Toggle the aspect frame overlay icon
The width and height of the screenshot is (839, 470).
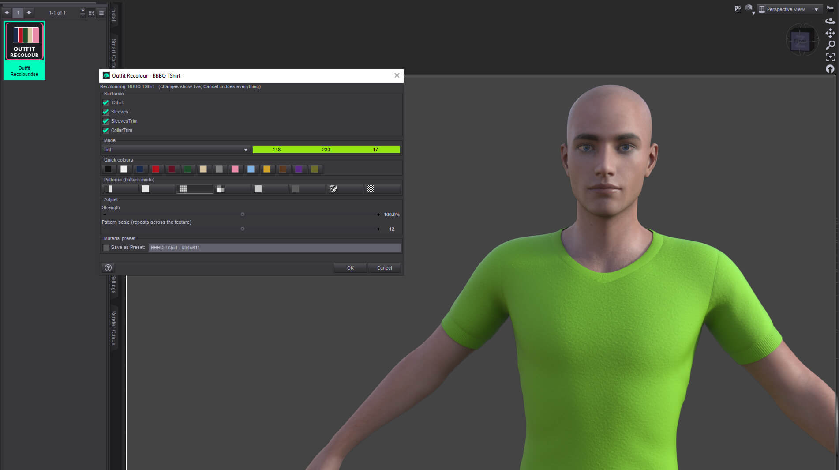click(x=738, y=9)
